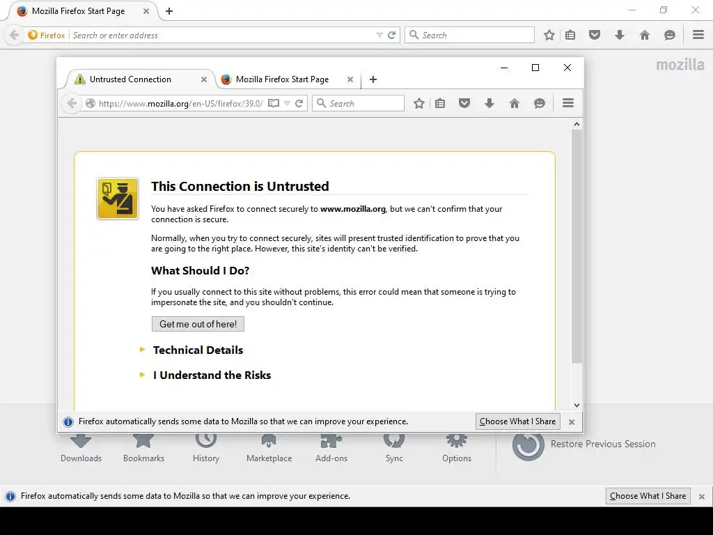
Task: Open Downloads arrow in background window toolbar
Action: (x=619, y=35)
